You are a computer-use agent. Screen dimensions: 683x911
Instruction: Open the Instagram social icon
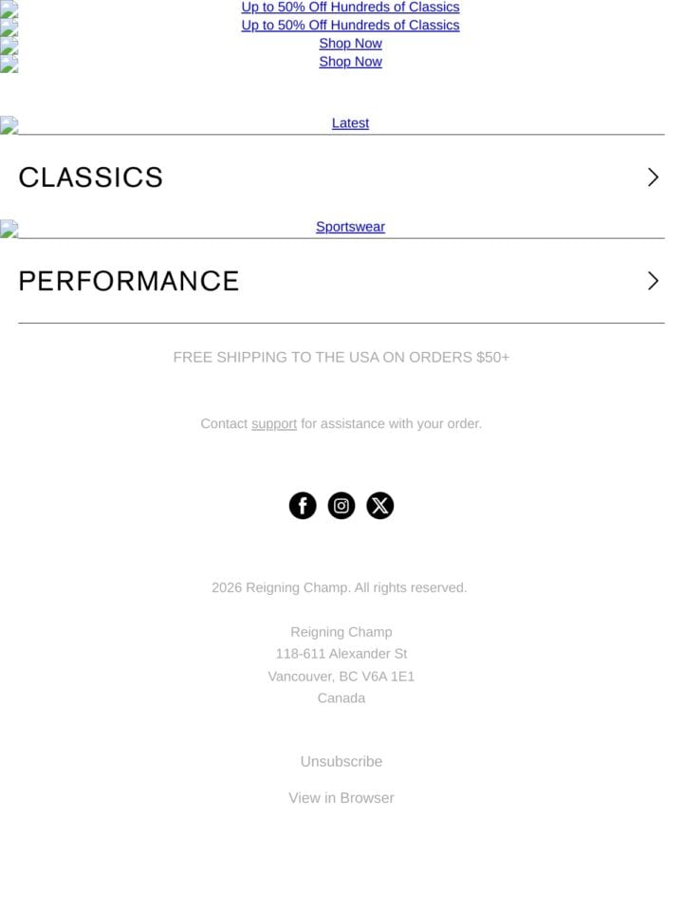(x=341, y=506)
